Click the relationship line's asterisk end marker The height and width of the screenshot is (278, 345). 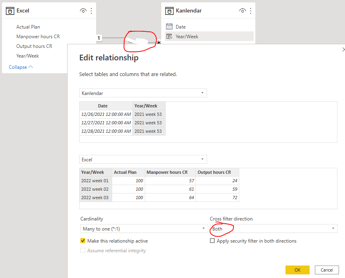159,43
